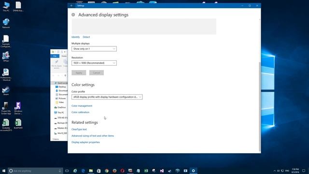
Task: Select This PC desktop icon
Action: [6, 7]
